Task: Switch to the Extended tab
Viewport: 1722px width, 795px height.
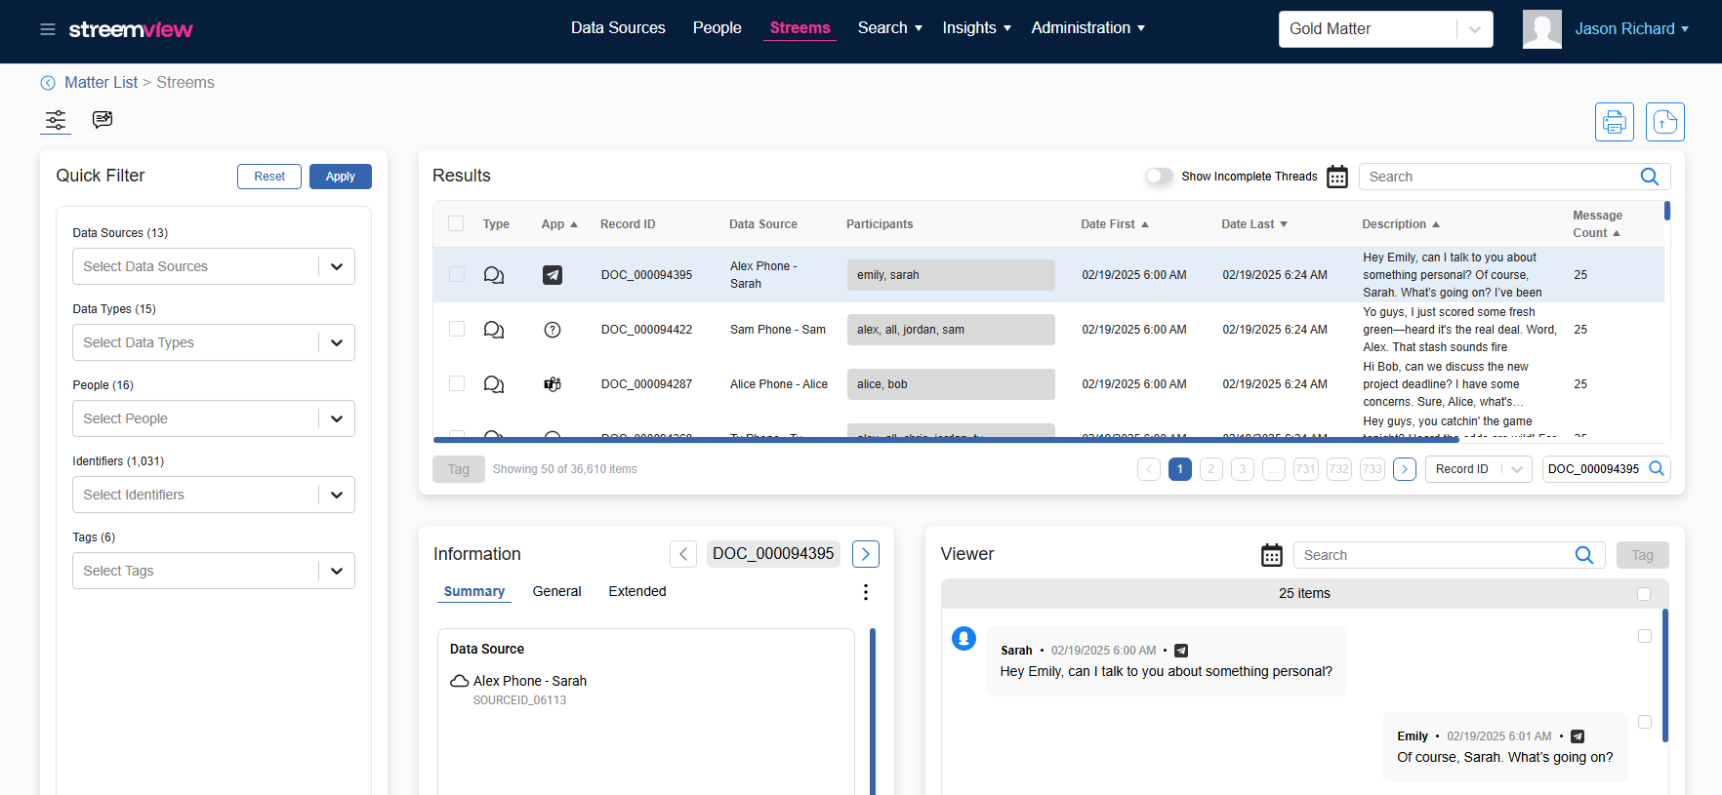Action: pyautogui.click(x=637, y=591)
